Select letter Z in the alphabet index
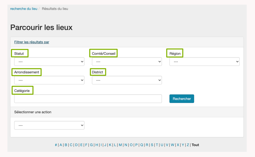255x157 pixels. 188,145
